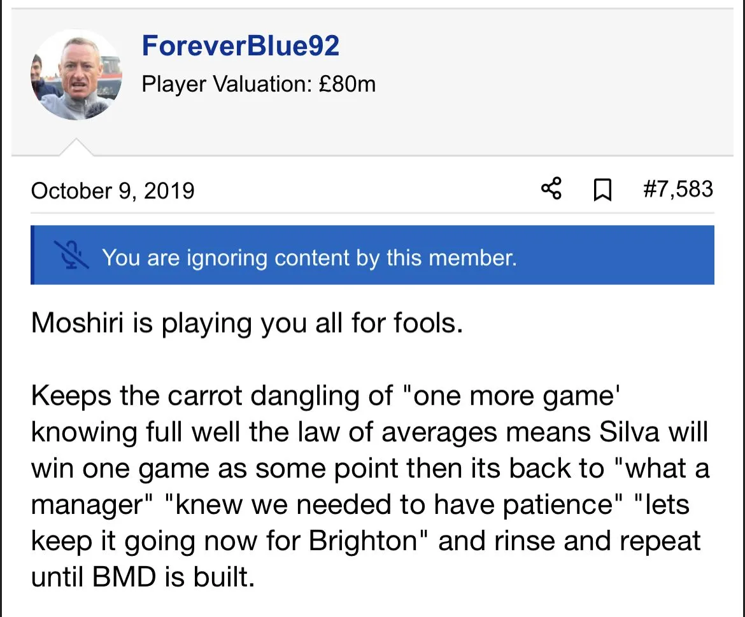Click the 'You are ignoring content' banner text
745x617 pixels.
(309, 257)
